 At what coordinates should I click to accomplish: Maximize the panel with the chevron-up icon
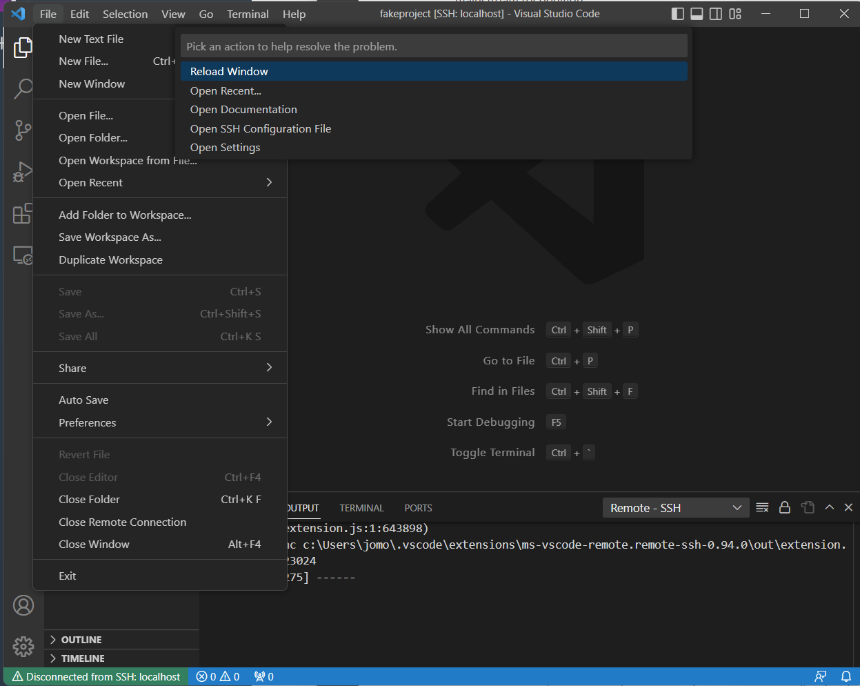830,507
